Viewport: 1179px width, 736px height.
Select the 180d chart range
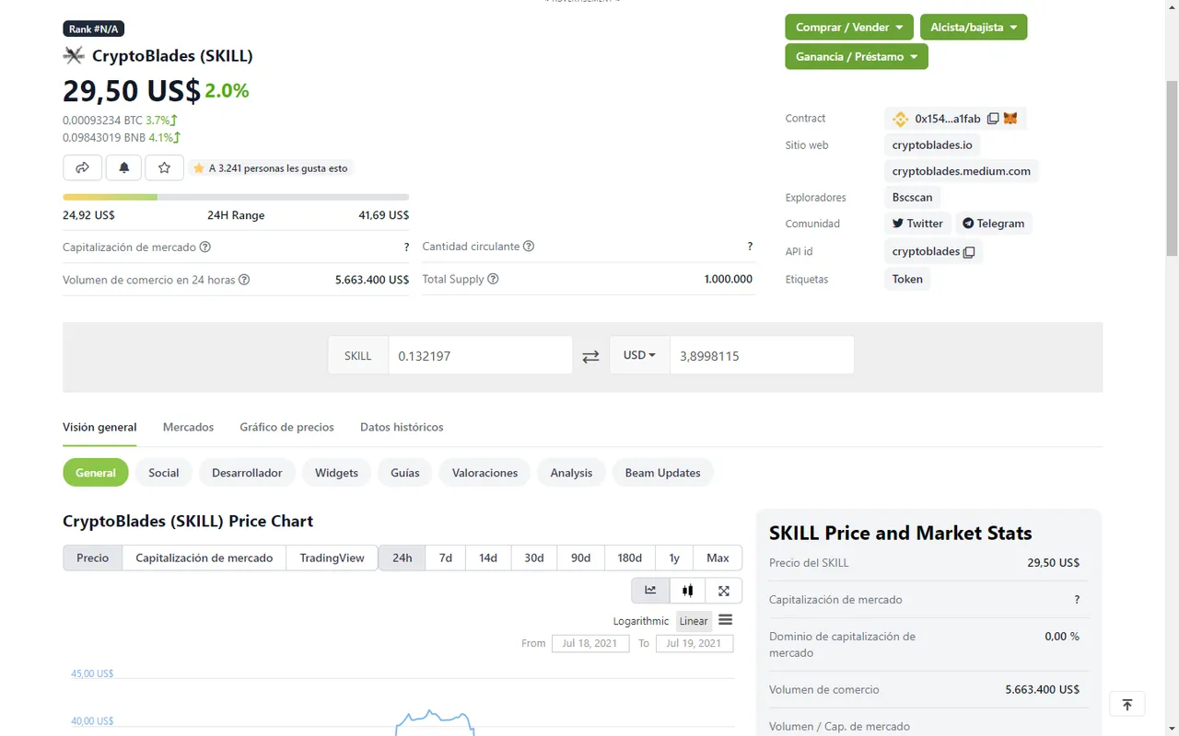(630, 558)
